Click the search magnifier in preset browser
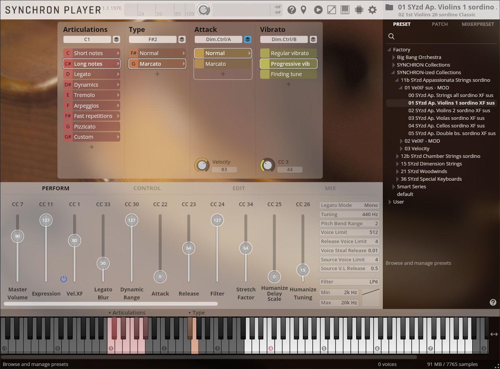 click(391, 37)
